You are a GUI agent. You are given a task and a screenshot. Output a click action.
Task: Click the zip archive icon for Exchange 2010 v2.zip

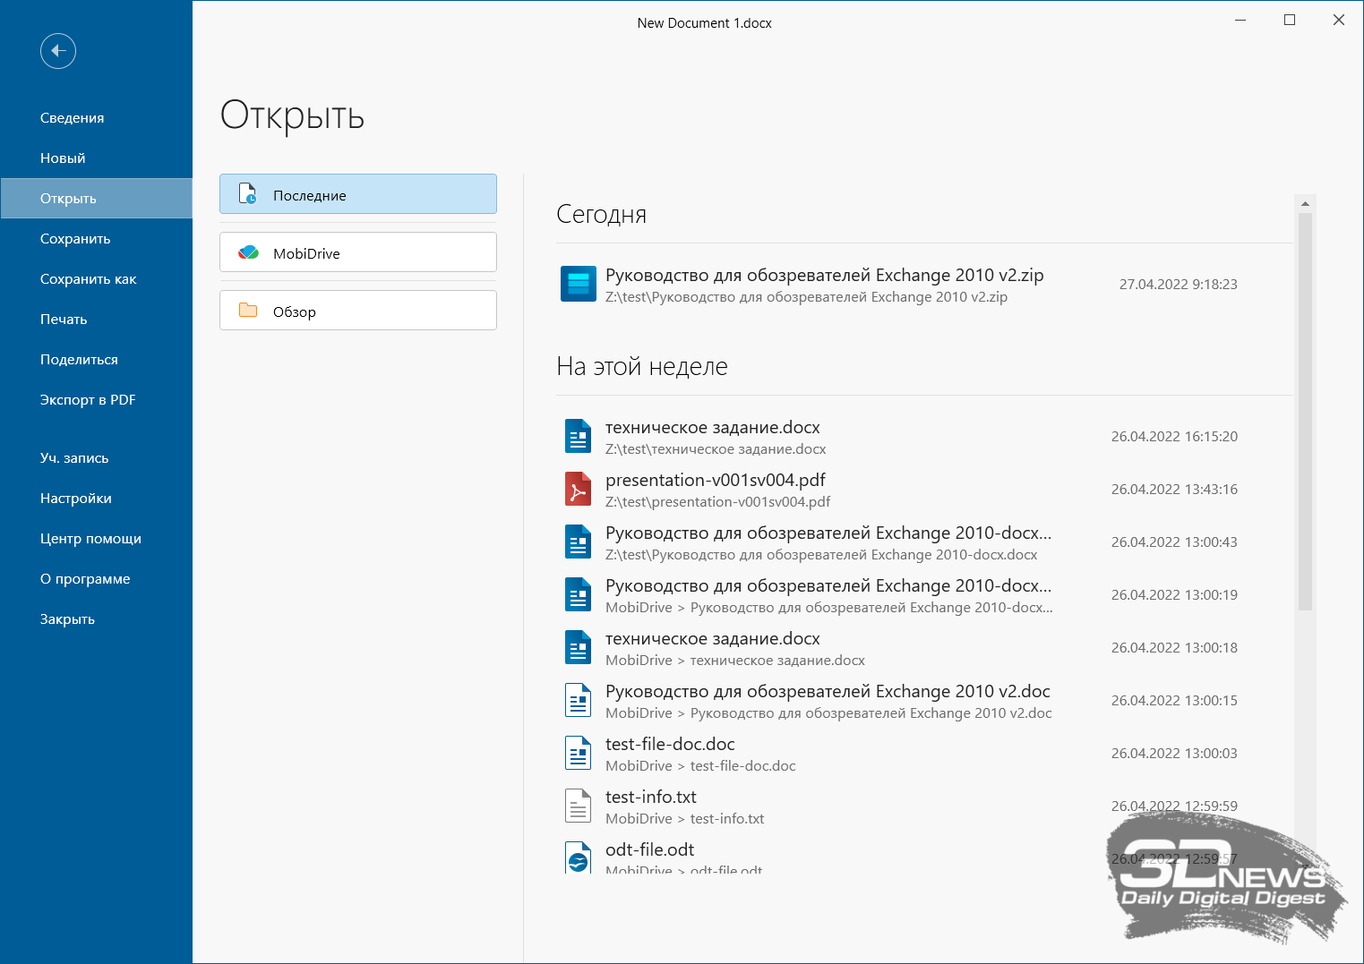[579, 284]
